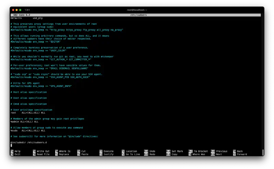Click the root@localhost window title

click(x=137, y=10)
